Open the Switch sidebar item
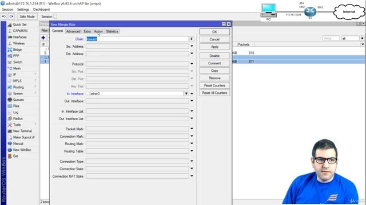 tap(18, 62)
